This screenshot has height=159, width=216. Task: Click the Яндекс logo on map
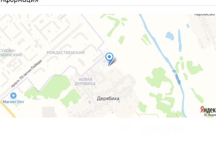pos(208,110)
